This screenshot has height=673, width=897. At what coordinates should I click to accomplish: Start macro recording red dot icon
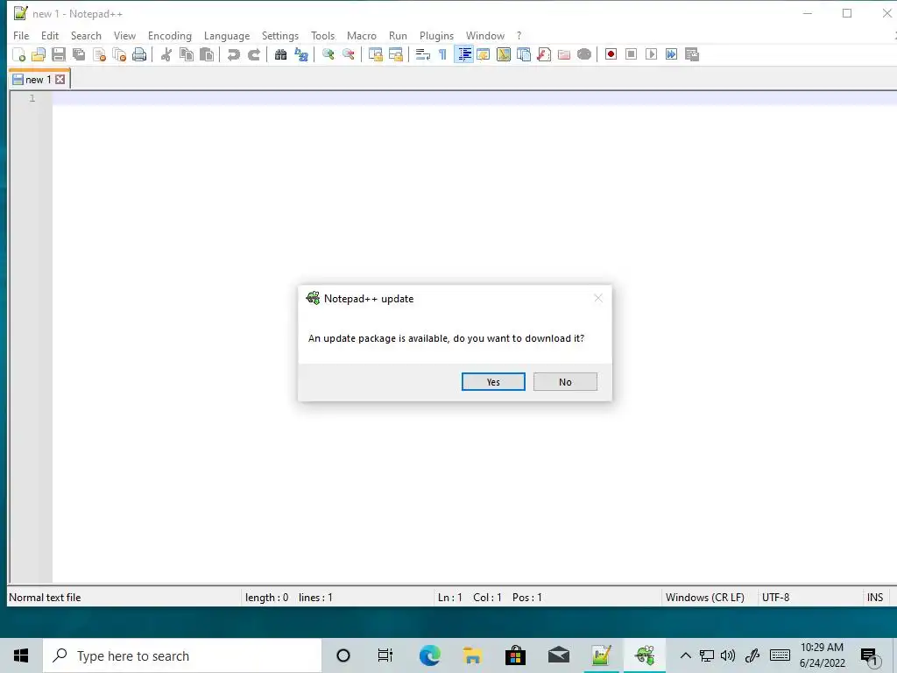pos(611,54)
